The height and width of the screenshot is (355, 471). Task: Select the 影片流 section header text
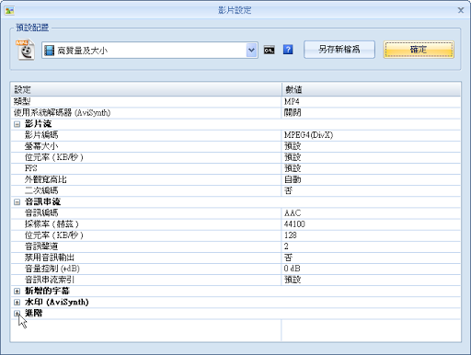pos(38,124)
